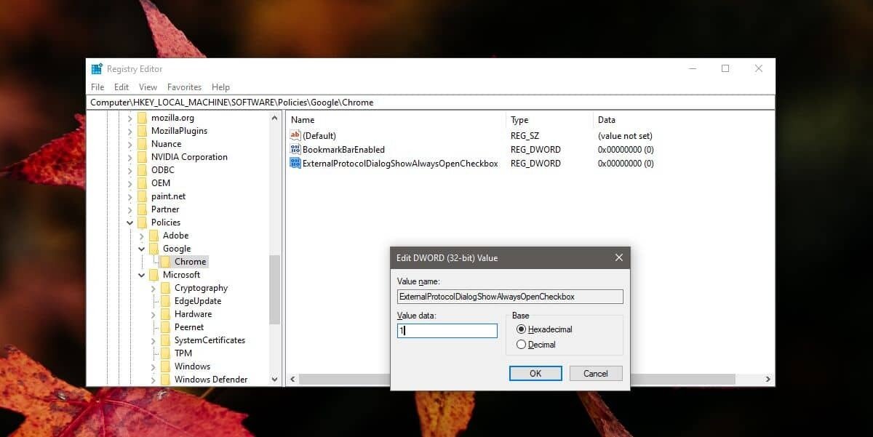
Task: Click the tree pane scroll up arrow
Action: [x=275, y=118]
